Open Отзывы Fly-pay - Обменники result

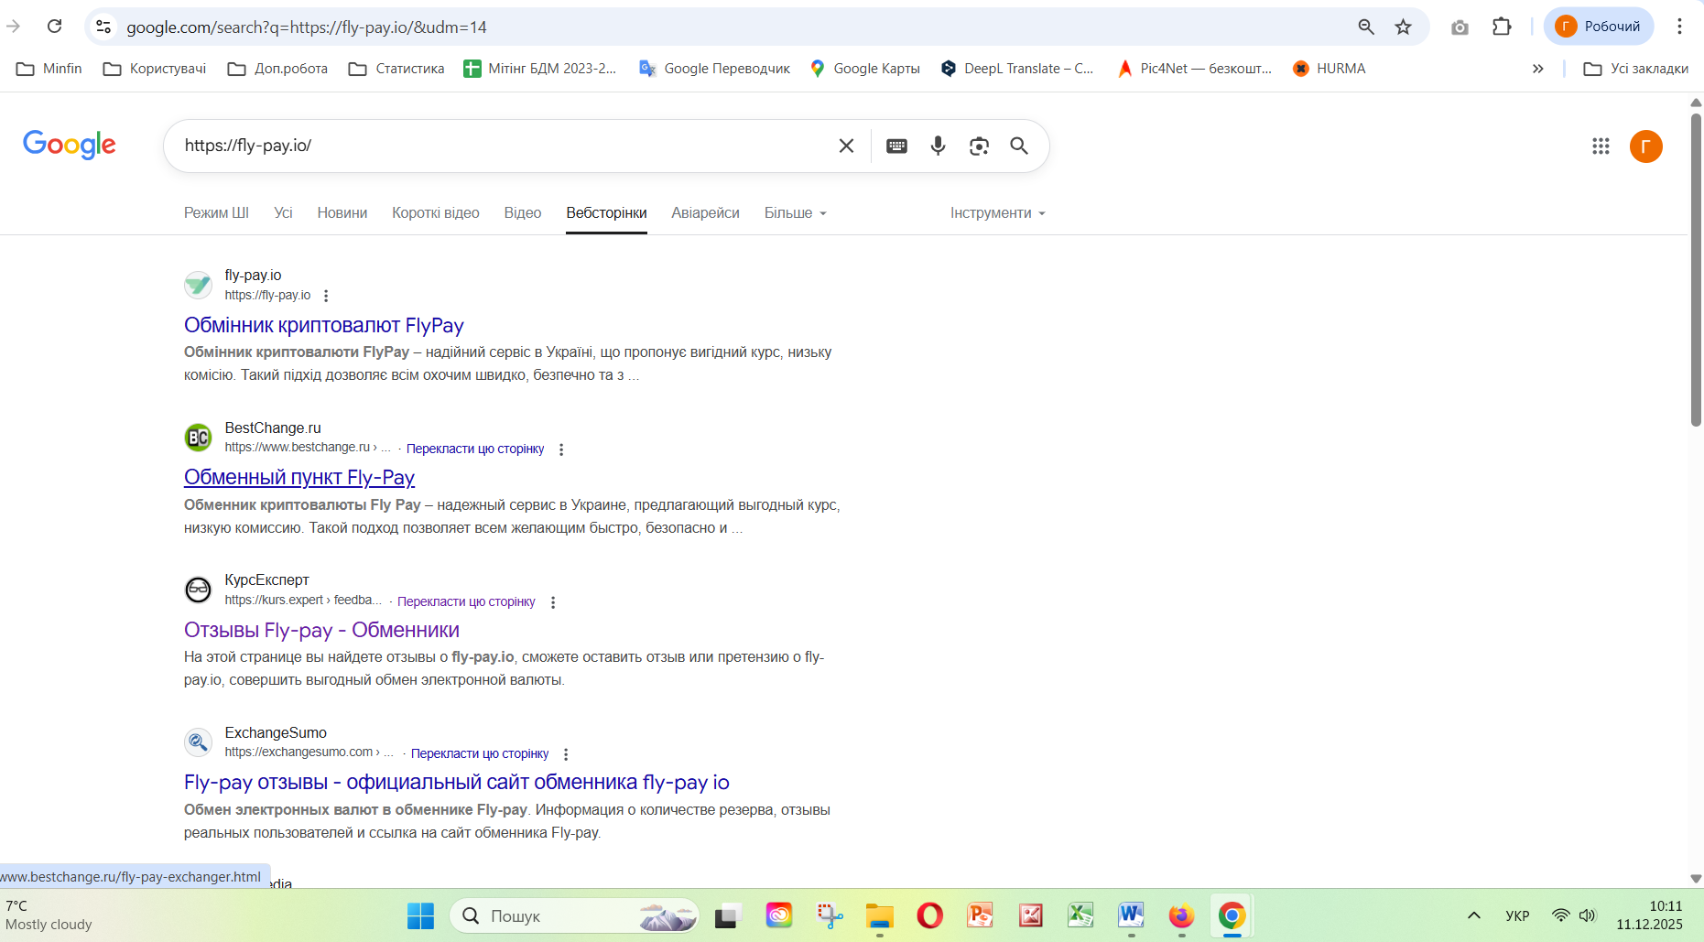click(321, 630)
